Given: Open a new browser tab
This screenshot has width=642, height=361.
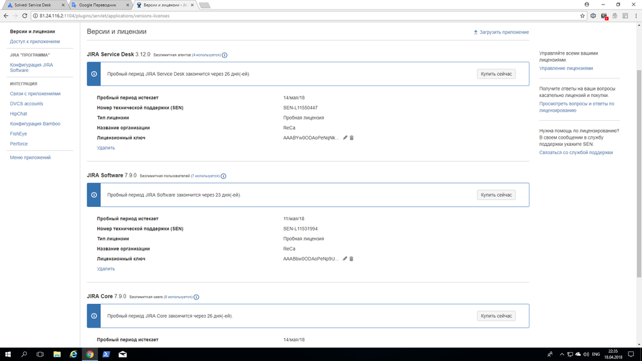Looking at the screenshot, I should tap(205, 5).
